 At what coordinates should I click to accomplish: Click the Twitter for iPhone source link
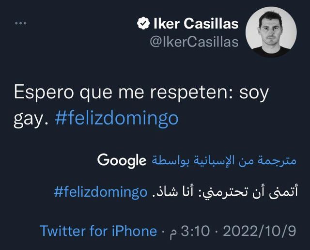pos(98,231)
